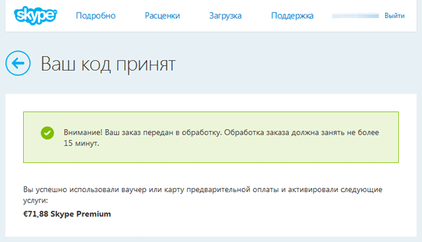Viewport: 422px width, 242px height.
Task: Open the Поддержка support page
Action: point(292,16)
